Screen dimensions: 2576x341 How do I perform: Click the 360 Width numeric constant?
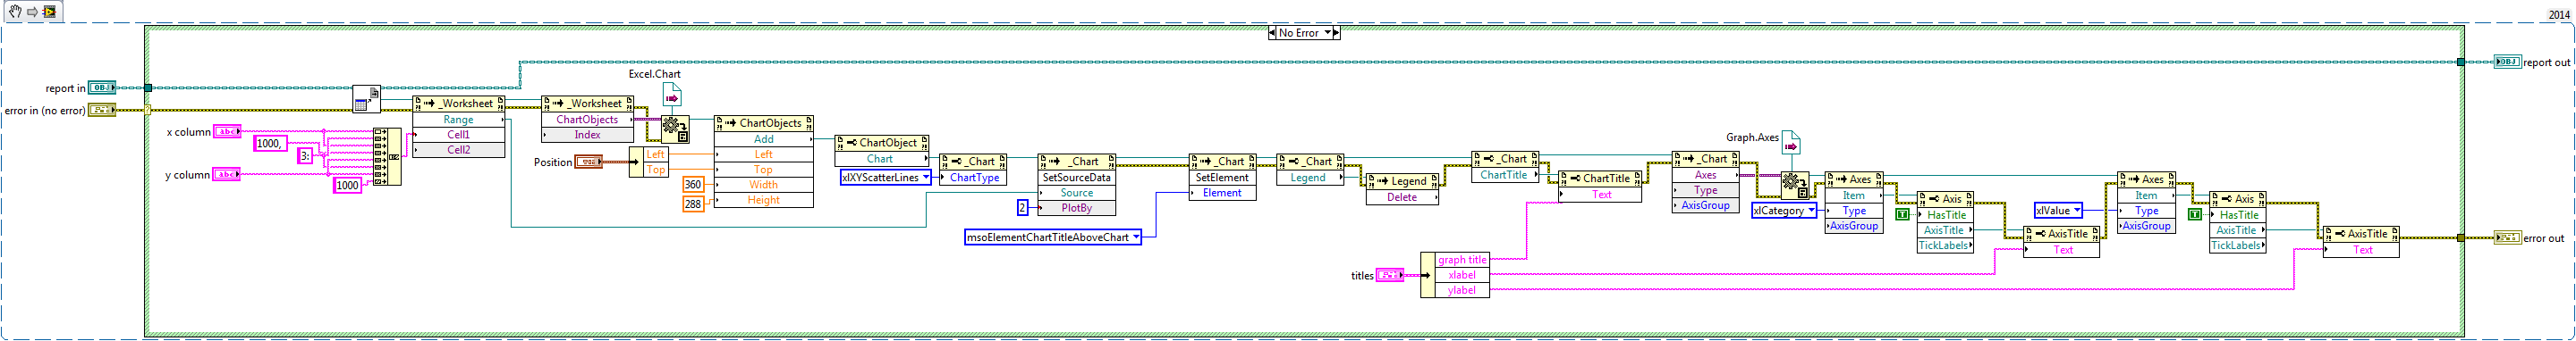(x=693, y=185)
